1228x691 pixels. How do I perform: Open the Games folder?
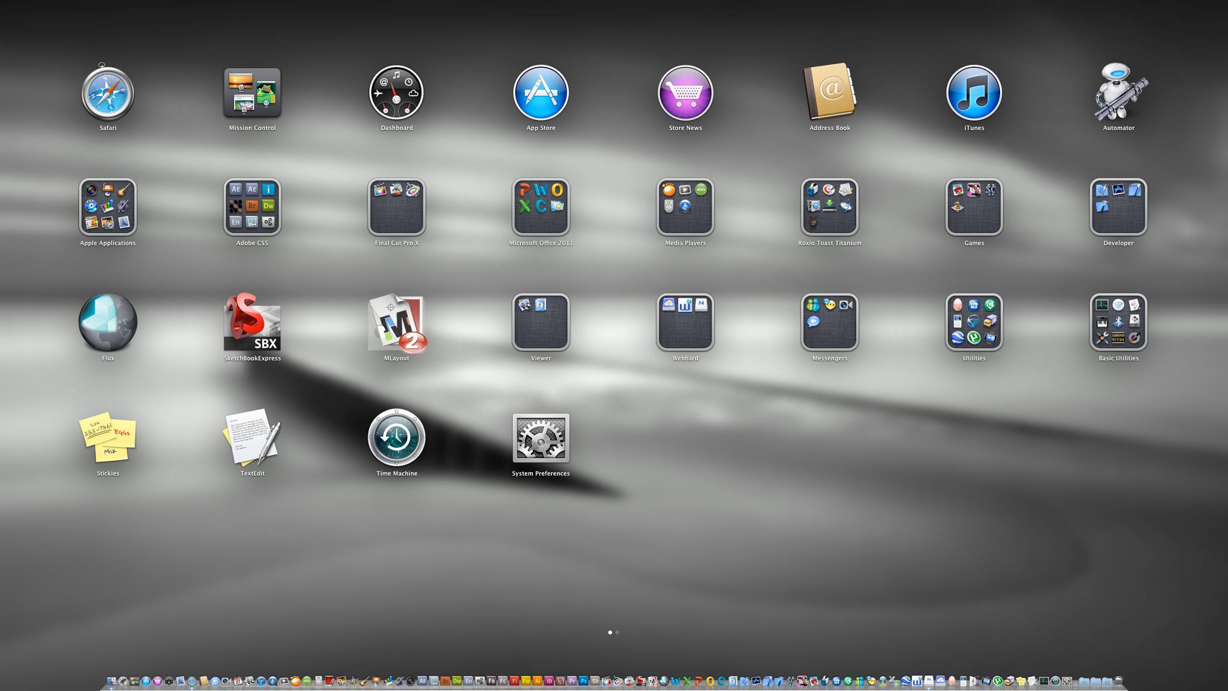click(974, 207)
